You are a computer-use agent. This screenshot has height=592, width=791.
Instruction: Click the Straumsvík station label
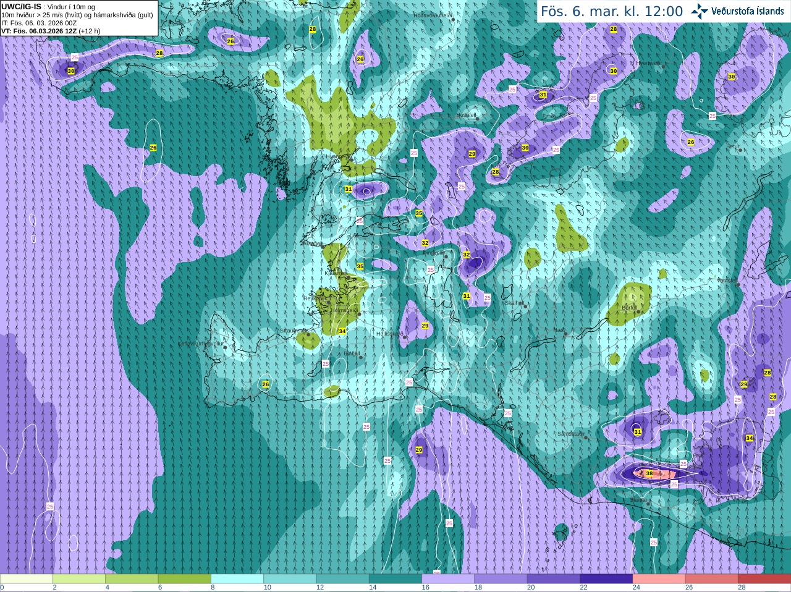[294, 331]
